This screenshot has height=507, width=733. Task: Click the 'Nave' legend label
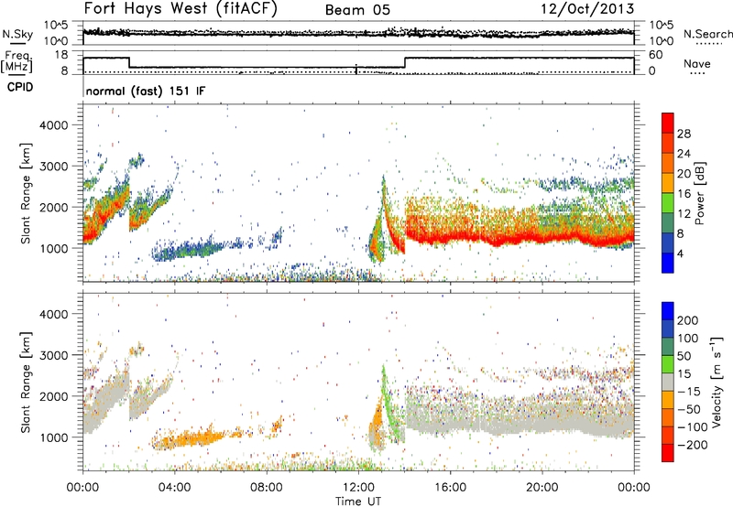point(696,63)
